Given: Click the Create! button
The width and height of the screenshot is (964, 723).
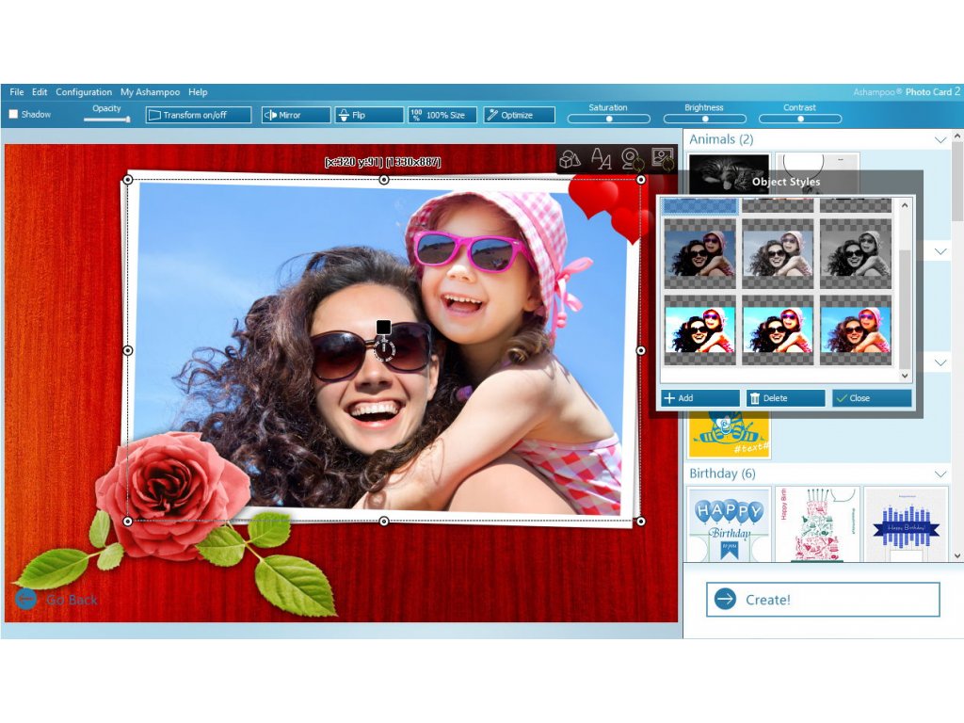Looking at the screenshot, I should 823,600.
